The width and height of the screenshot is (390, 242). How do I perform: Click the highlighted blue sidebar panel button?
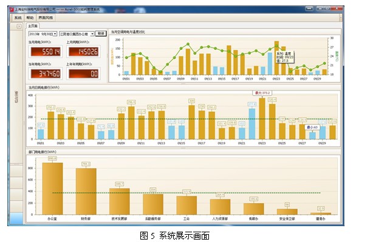pos(16,218)
